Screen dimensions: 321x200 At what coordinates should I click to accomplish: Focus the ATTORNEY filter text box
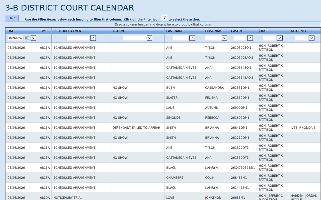click(x=301, y=38)
